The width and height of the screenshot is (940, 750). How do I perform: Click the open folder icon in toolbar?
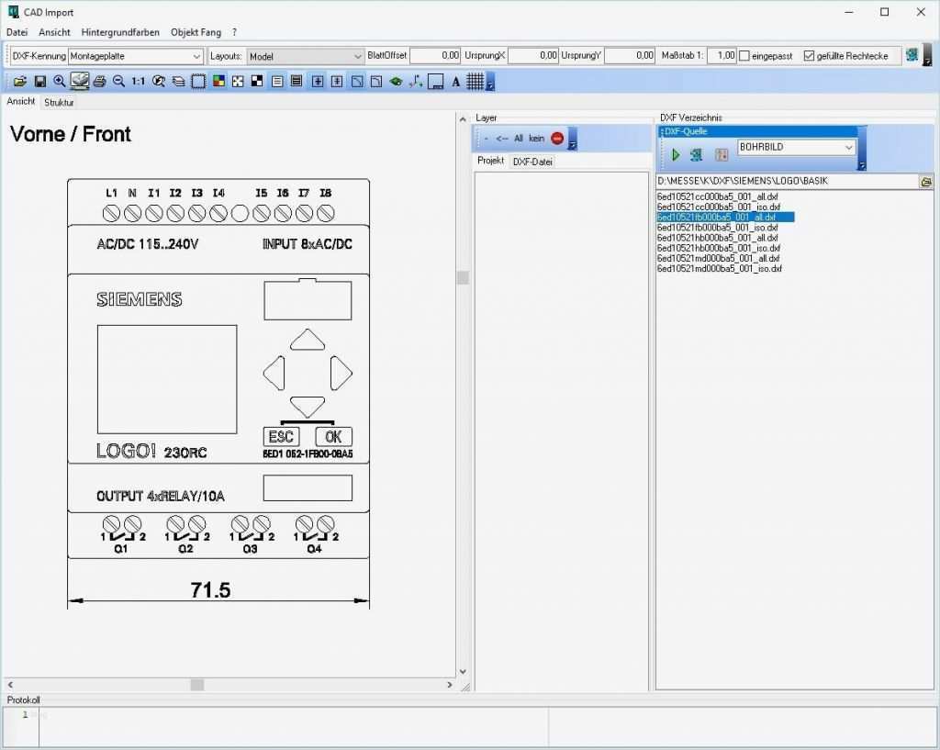click(20, 81)
